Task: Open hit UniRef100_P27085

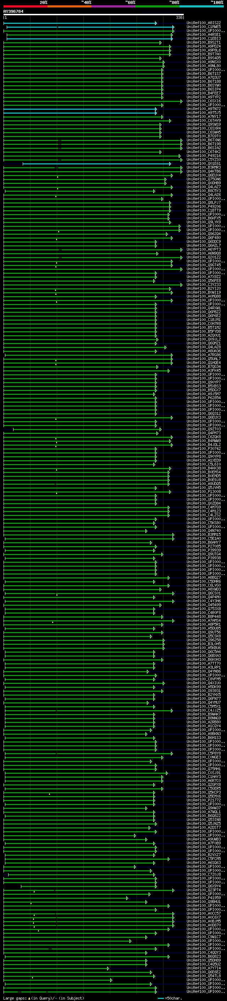Action: (204, 546)
